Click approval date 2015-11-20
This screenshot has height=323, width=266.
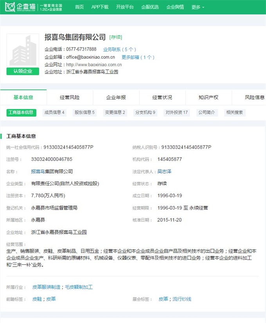169,220
